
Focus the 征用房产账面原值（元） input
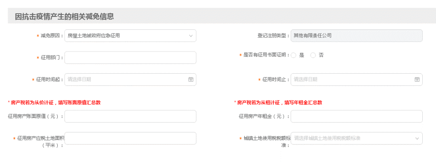coord(130,116)
